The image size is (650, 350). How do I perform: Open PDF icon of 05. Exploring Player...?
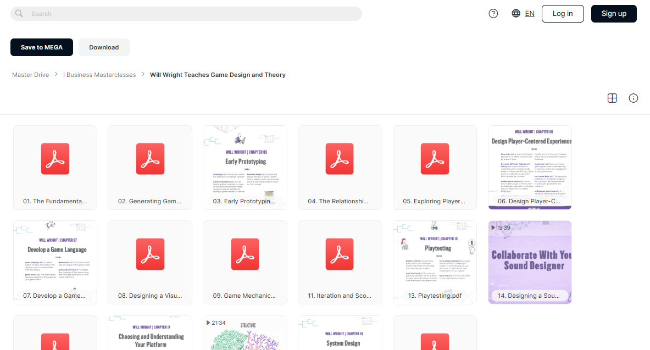click(x=435, y=159)
